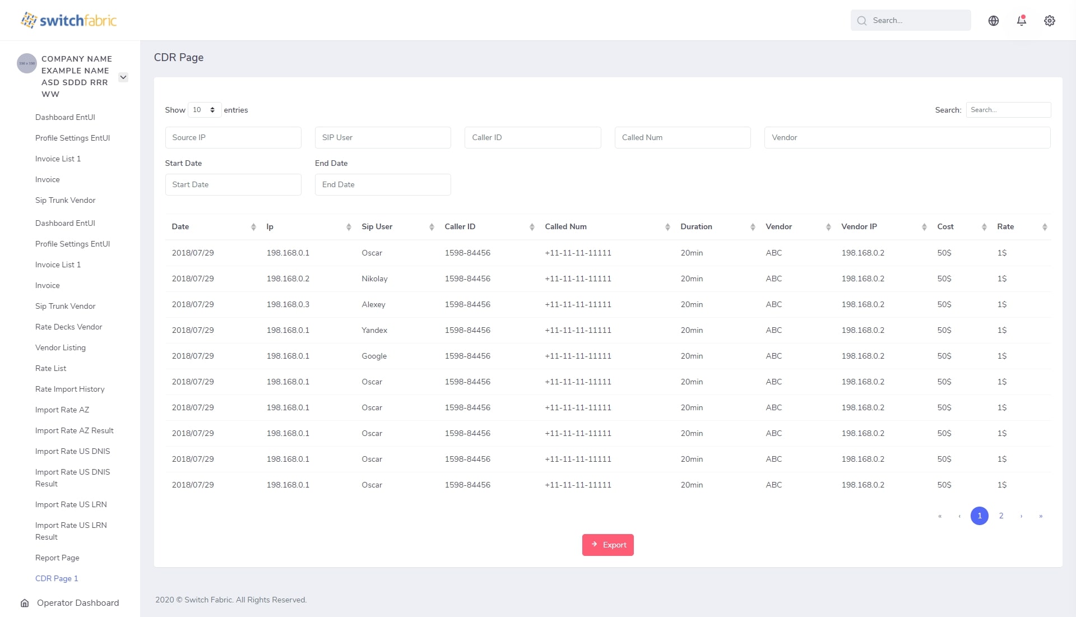Click the top header Search box

911,21
